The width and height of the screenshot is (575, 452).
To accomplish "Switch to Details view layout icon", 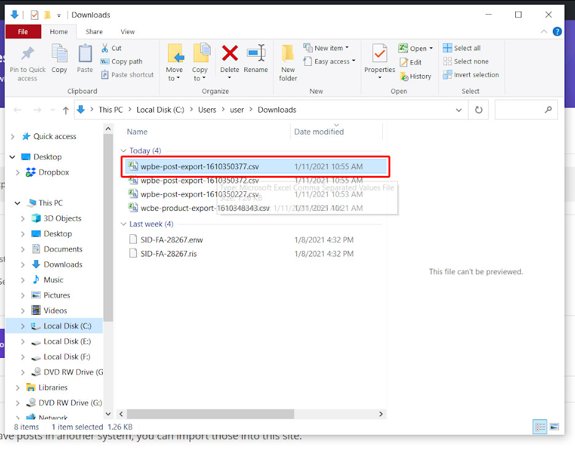I will 540,427.
